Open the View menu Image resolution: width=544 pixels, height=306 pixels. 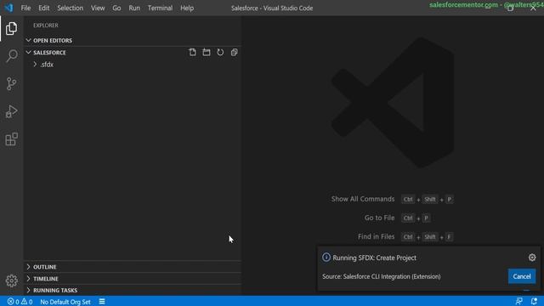pos(98,8)
